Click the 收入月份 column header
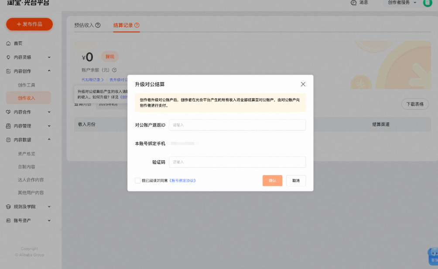Screen dimensions: 438x269 coord(86,124)
